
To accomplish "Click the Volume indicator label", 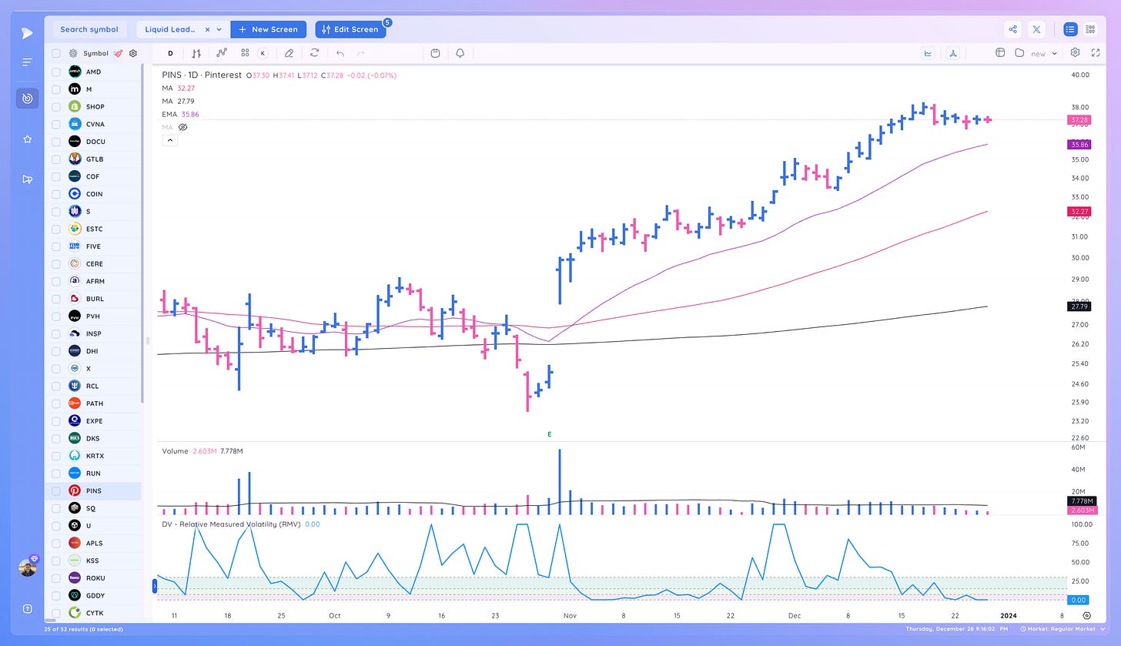I will [175, 451].
